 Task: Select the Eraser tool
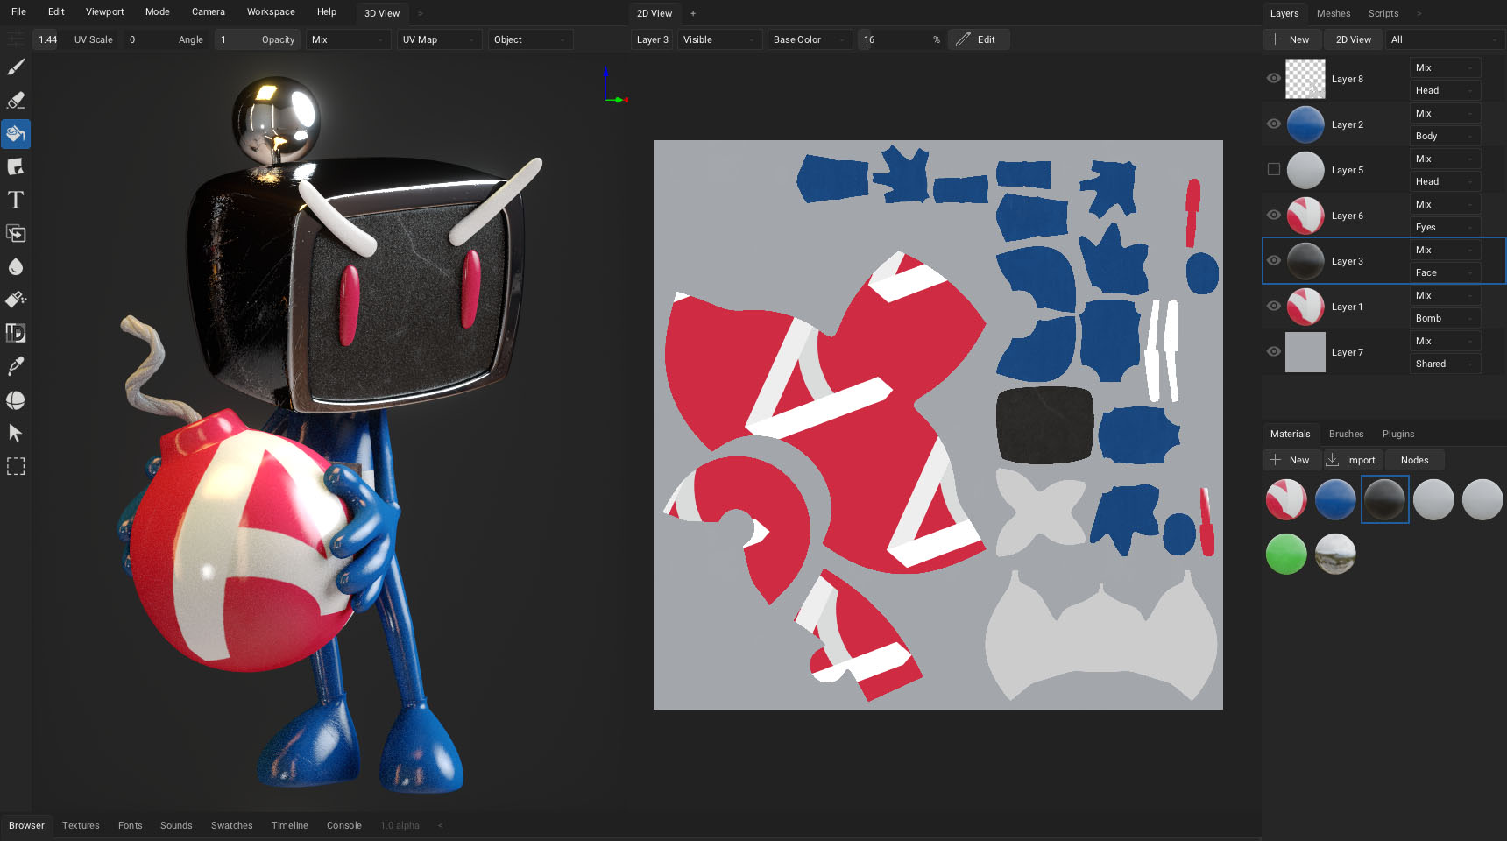coord(16,101)
